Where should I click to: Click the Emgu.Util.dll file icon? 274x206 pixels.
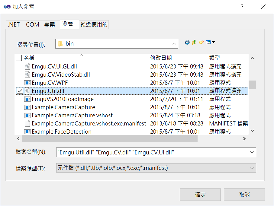[27, 91]
